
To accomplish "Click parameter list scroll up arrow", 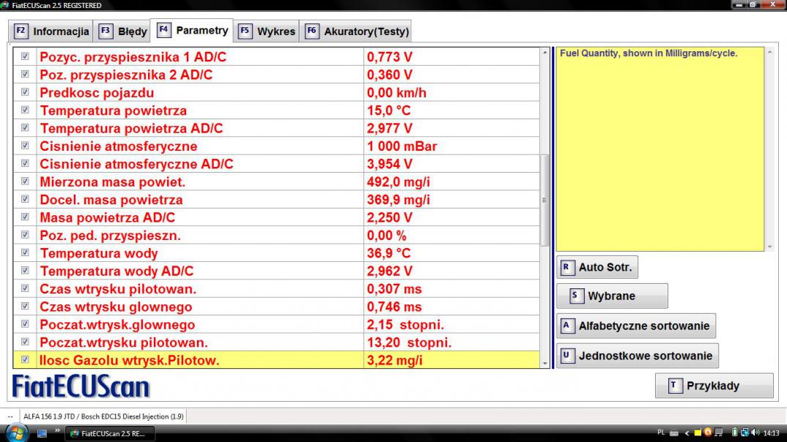I will click(545, 53).
